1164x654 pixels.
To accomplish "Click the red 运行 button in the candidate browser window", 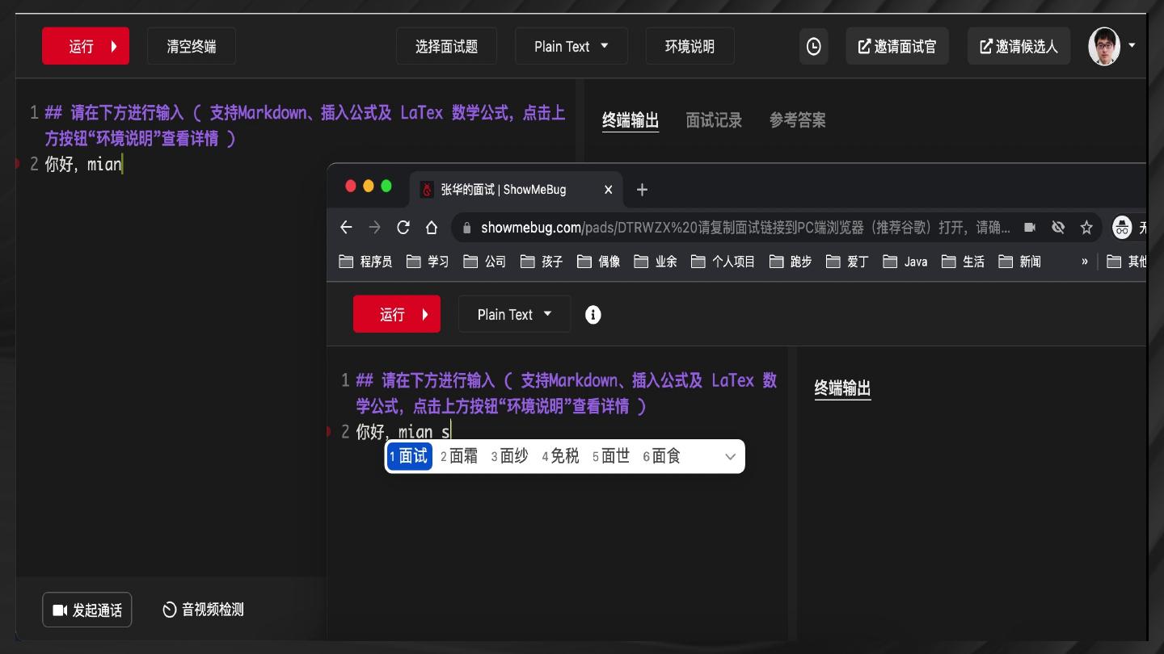I will pos(397,314).
